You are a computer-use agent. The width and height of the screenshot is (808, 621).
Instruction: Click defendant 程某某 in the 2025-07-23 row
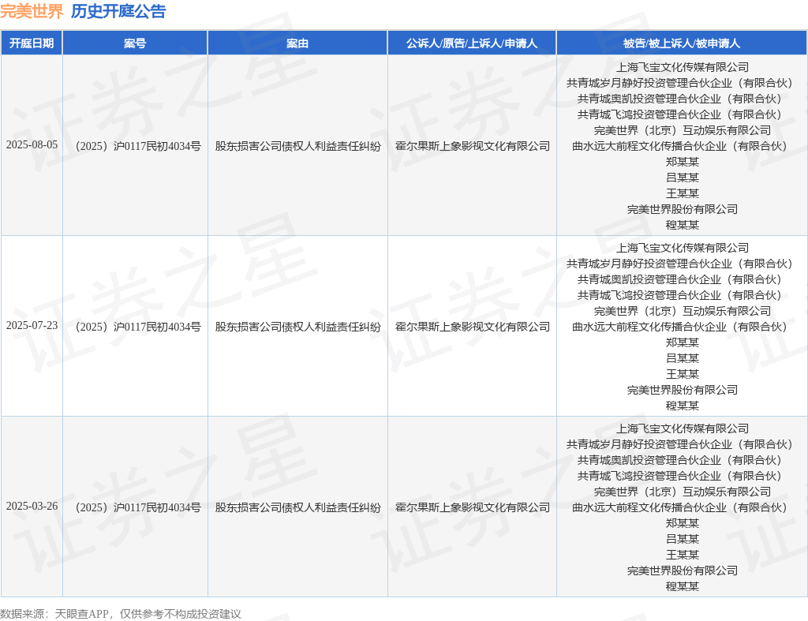[x=683, y=406]
